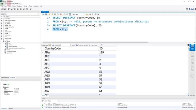Execute the script with the lightning bolt icon
The image size is (196, 110).
pos(49,14)
